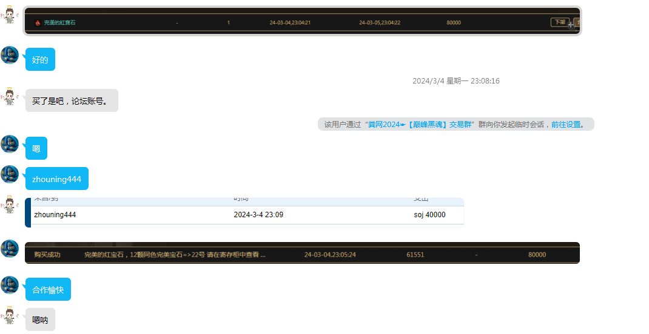This screenshot has width=649, height=334.
Task: Open profile of sender of "zhouning444" bubble
Action: pyautogui.click(x=10, y=174)
